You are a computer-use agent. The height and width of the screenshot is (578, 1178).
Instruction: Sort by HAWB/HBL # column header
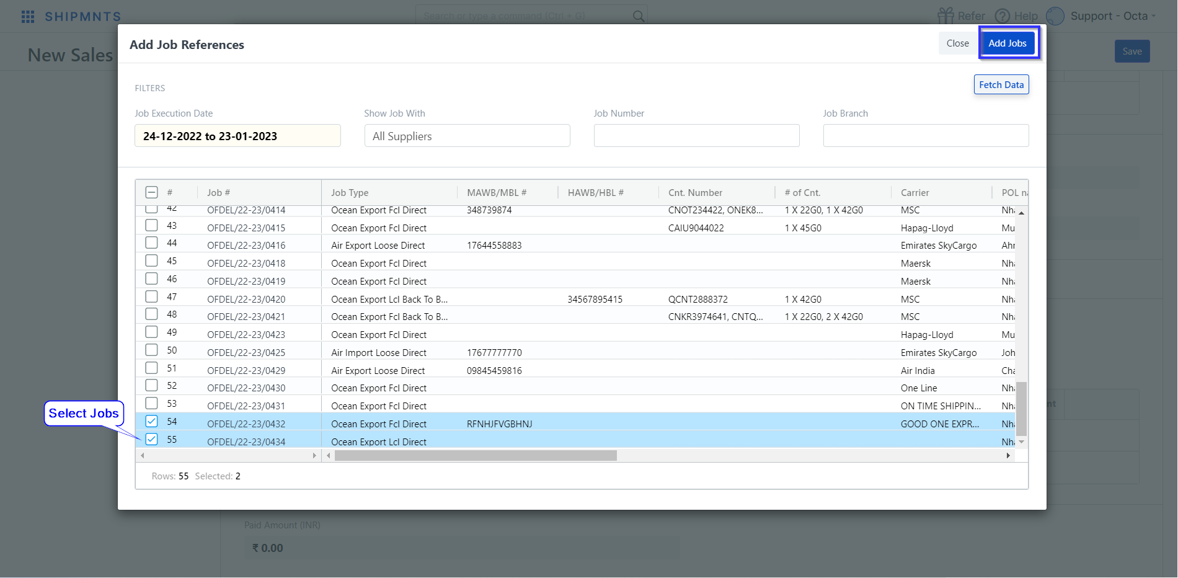pos(596,193)
